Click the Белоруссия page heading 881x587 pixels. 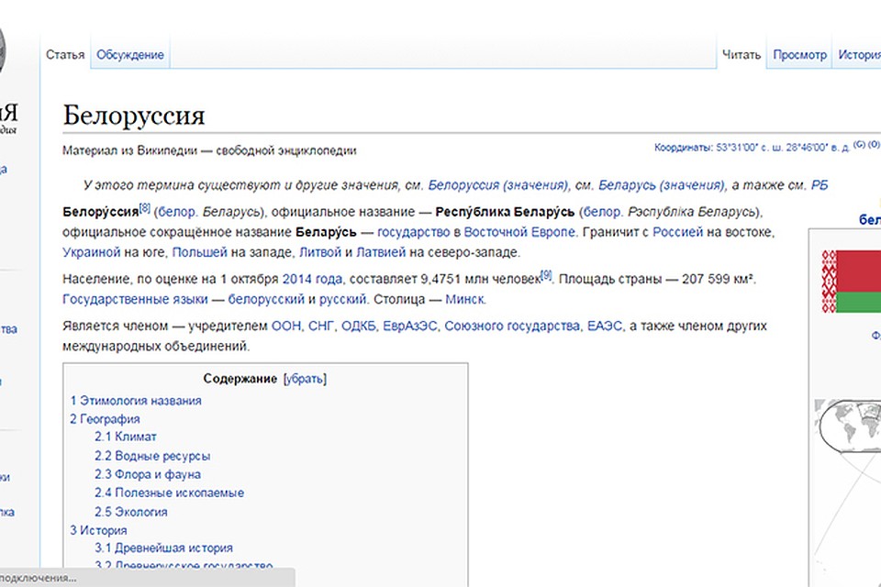pyautogui.click(x=134, y=116)
